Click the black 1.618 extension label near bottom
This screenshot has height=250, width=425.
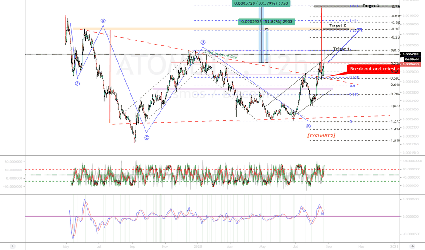click(x=395, y=140)
